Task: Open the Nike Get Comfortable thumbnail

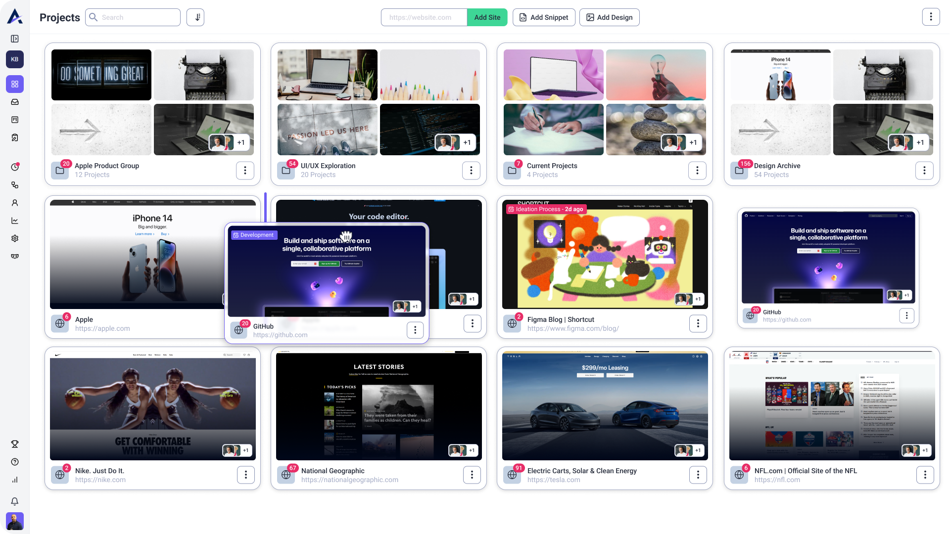Action: coord(153,405)
